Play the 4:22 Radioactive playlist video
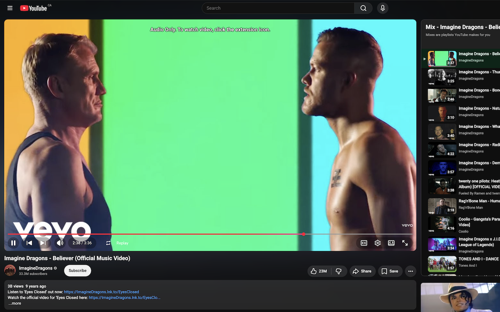Screen dimensions: 500x312 pos(442,150)
